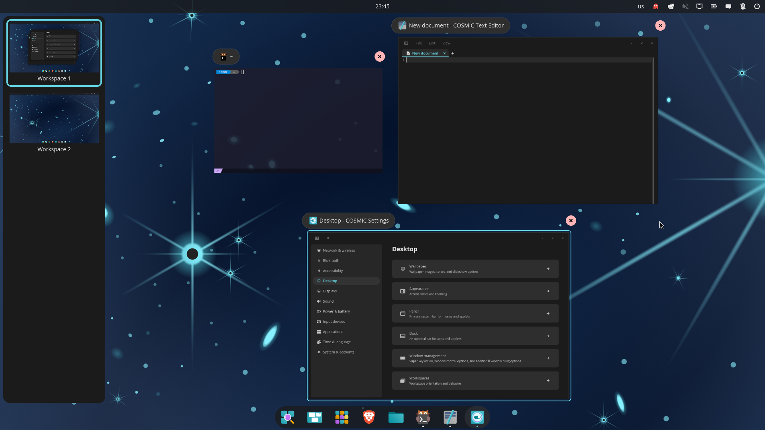Image resolution: width=765 pixels, height=430 pixels.
Task: Close the terminal window in overview
Action: [380, 57]
